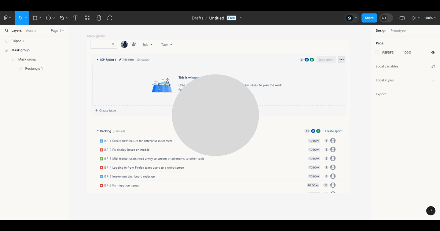Click the Create issue link
The image size is (440, 231).
(106, 110)
